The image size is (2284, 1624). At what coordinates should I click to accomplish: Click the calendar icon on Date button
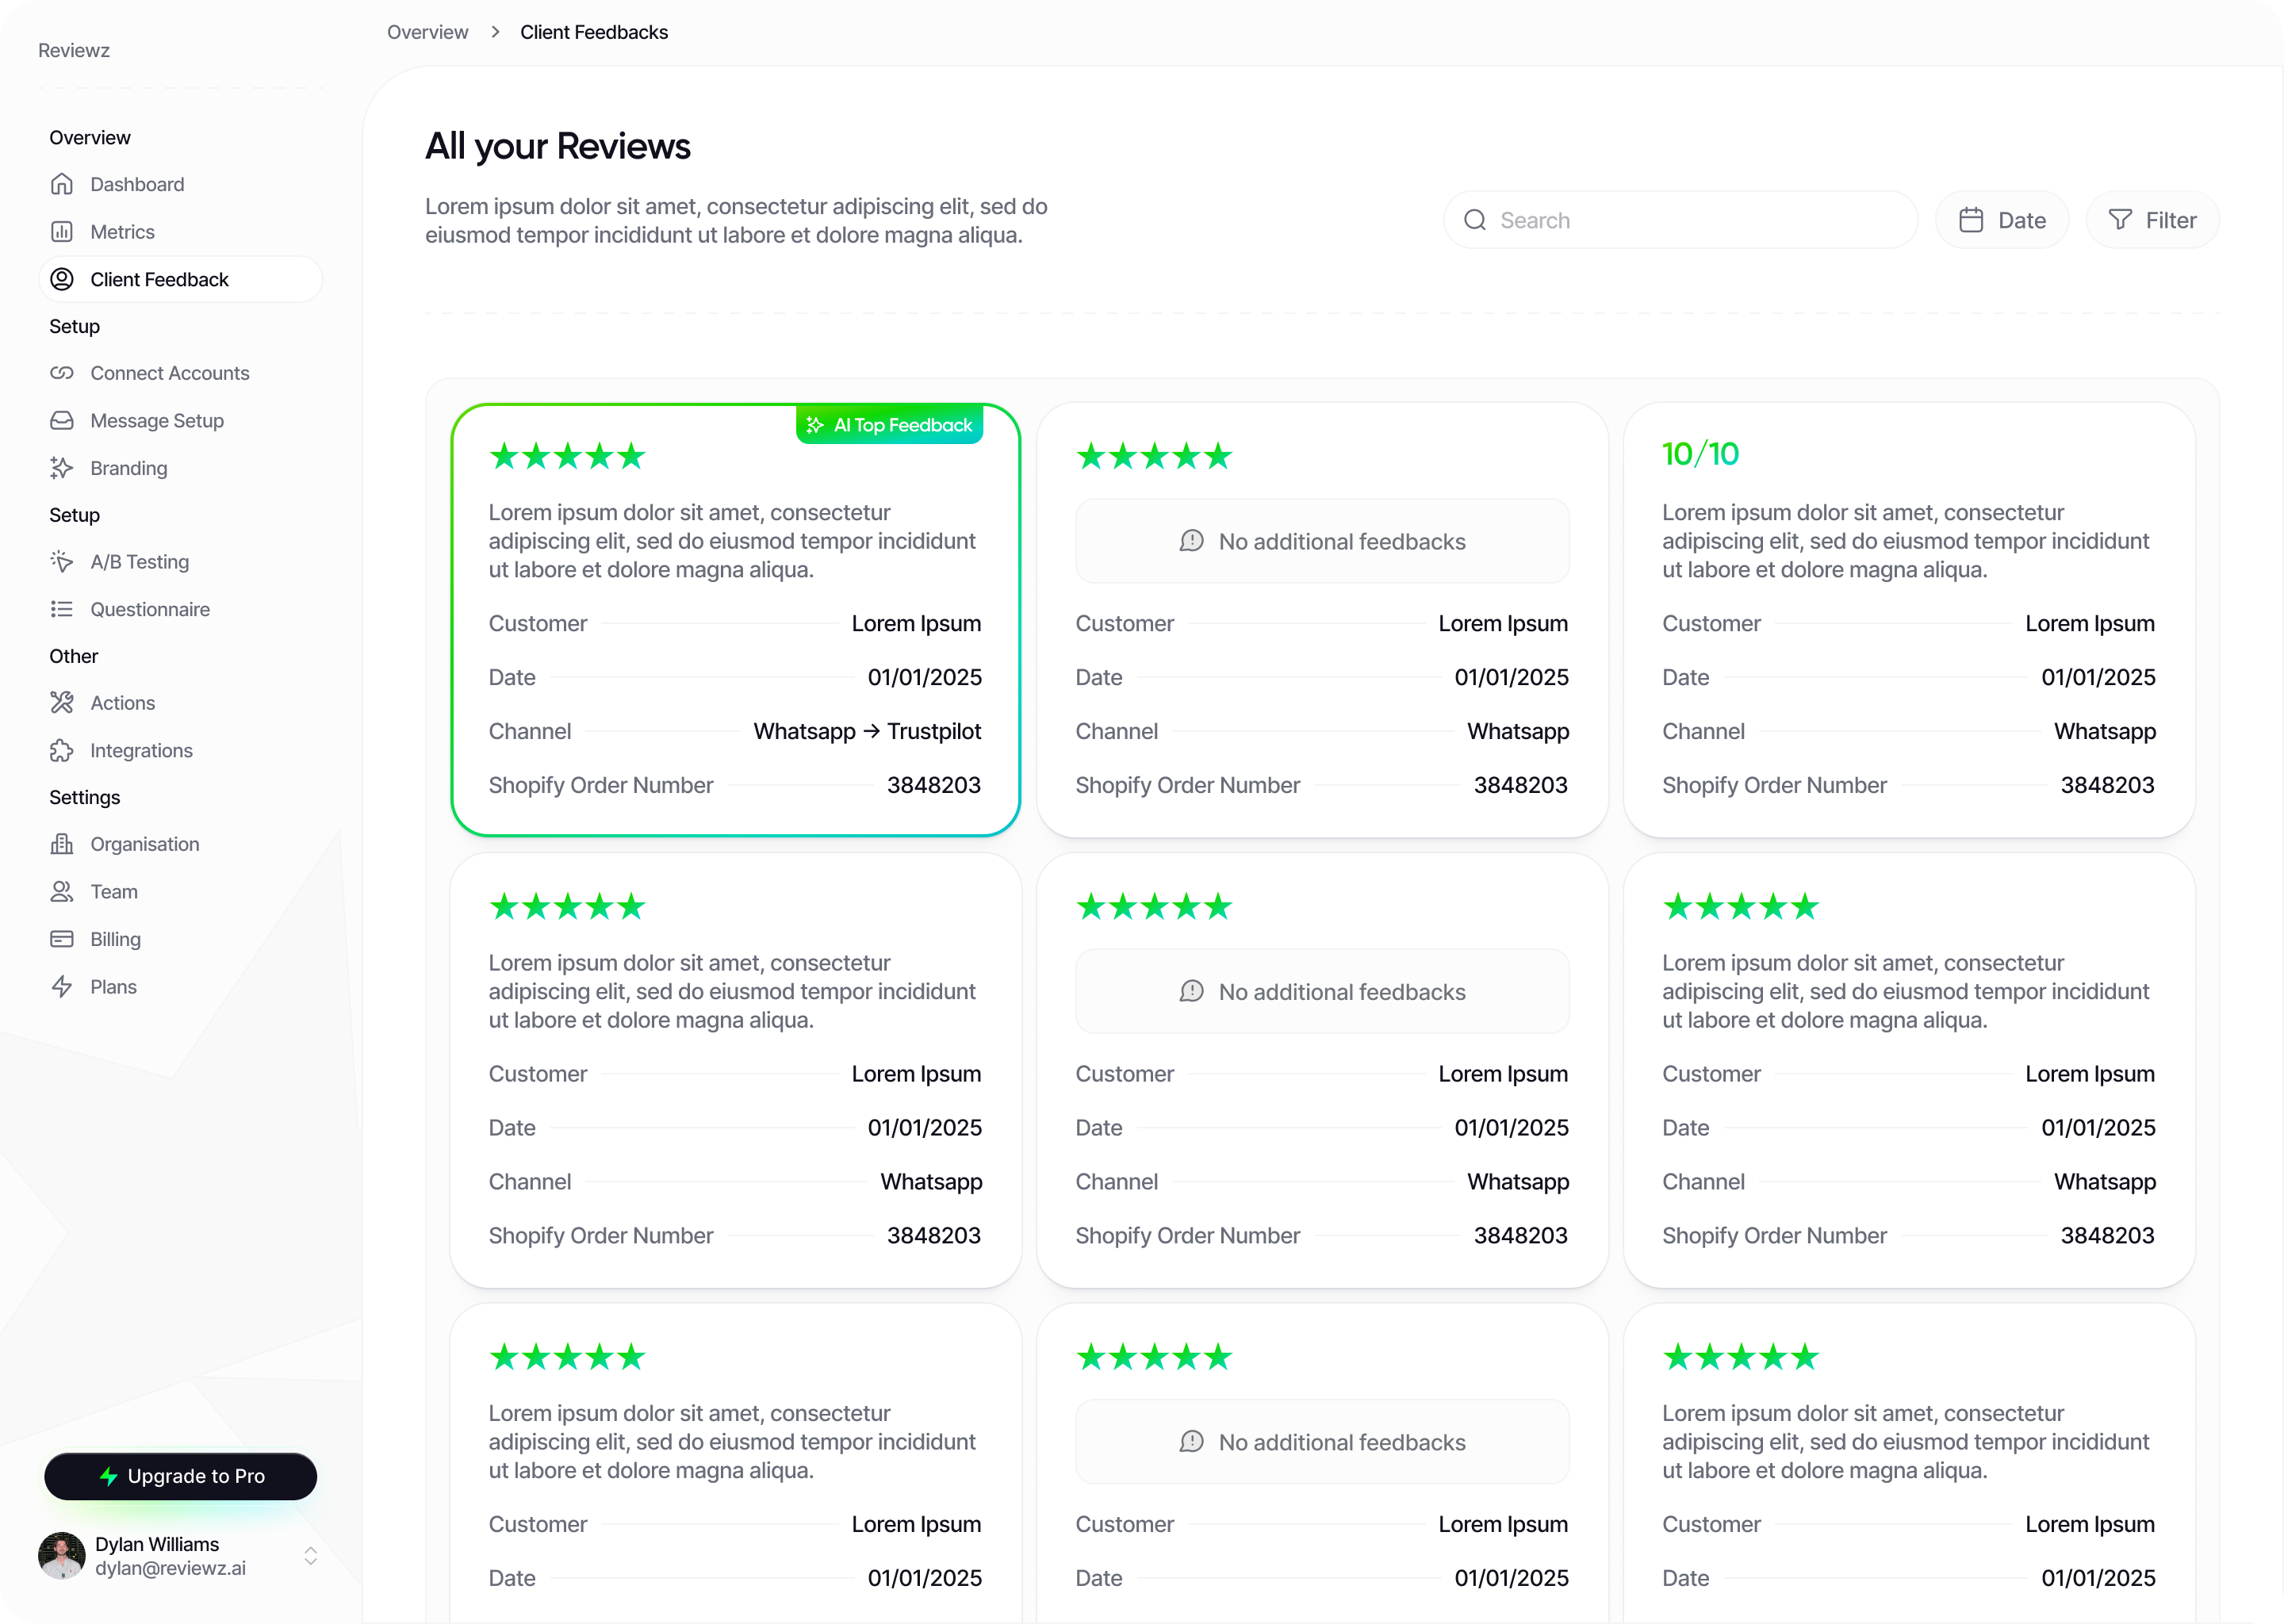coord(1971,220)
